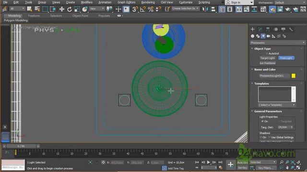Switch to the Freeform ribbon tab

pyautogui.click(x=34, y=16)
